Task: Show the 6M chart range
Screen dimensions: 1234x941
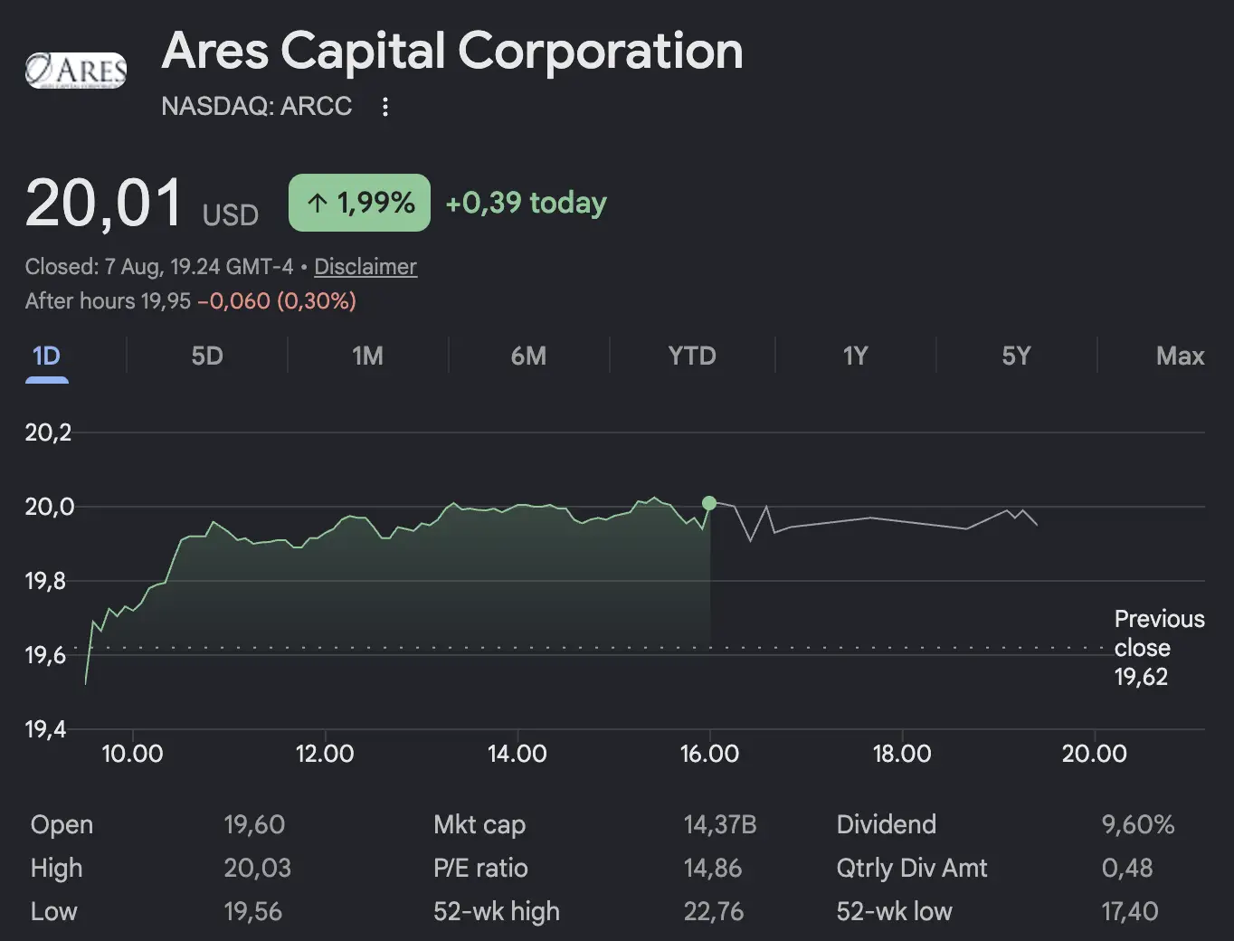Action: pos(528,356)
